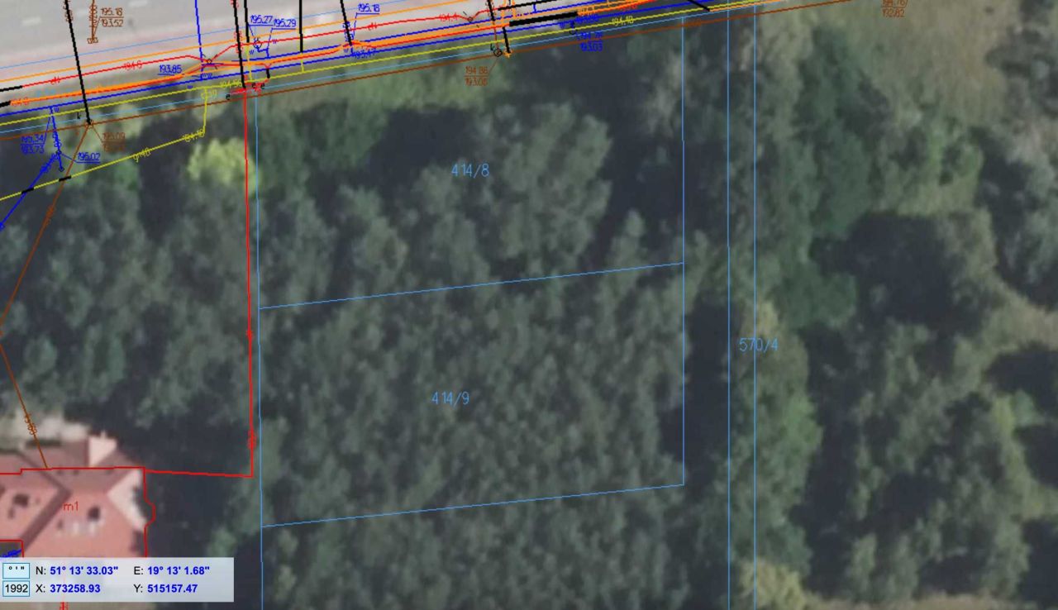This screenshot has width=1058, height=610.
Task: Select the E longitude value 19° 13' 1.68"
Action: point(179,570)
